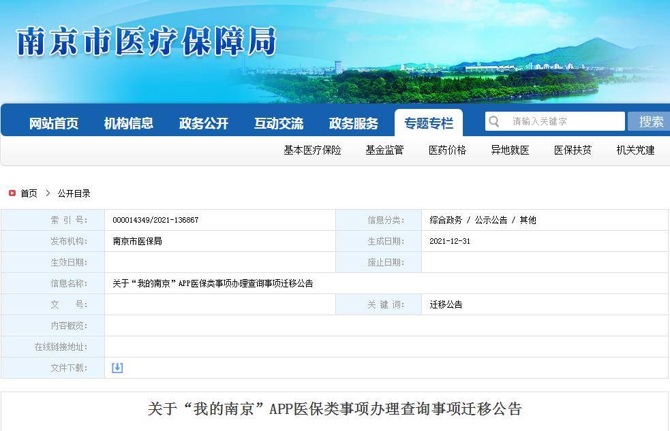The width and height of the screenshot is (670, 431).
Task: Open the 网站首页 menu item
Action: pyautogui.click(x=54, y=123)
